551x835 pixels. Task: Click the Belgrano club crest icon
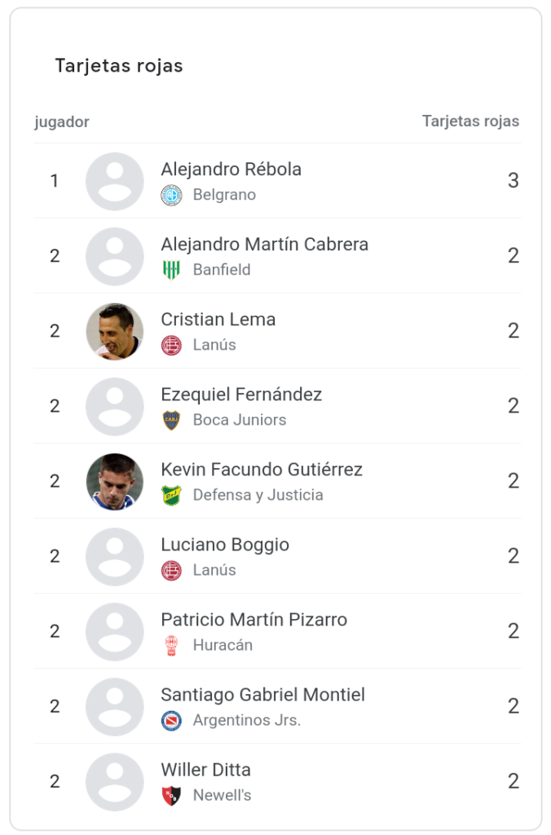pos(171,195)
